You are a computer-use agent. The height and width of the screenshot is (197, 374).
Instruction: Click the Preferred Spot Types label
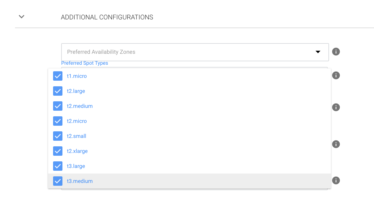[85, 63]
